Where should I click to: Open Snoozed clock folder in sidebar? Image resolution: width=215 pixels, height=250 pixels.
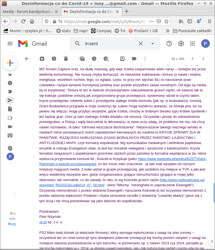point(10,83)
